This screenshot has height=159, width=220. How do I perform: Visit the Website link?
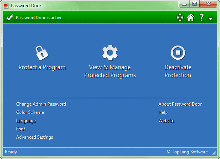(166, 121)
